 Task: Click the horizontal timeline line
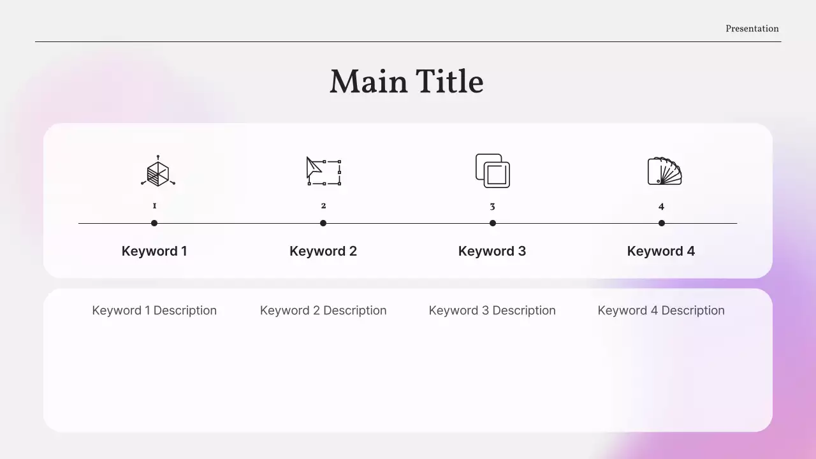click(x=408, y=223)
